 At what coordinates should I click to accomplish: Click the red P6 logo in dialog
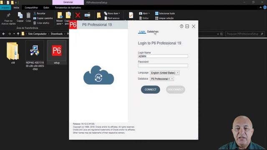[x=73, y=25]
